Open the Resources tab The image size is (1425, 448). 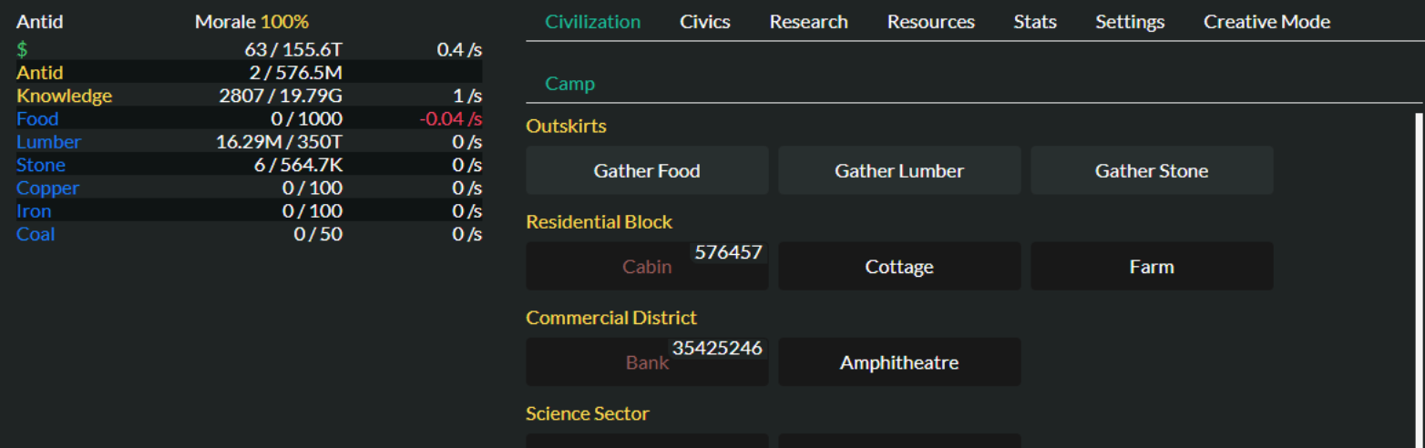pyautogui.click(x=930, y=22)
